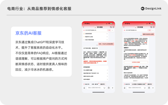Screen dimensions: 168x105
Task: Click the red 温馨提示 warning text in the 17:25 phone
Action: point(95,62)
